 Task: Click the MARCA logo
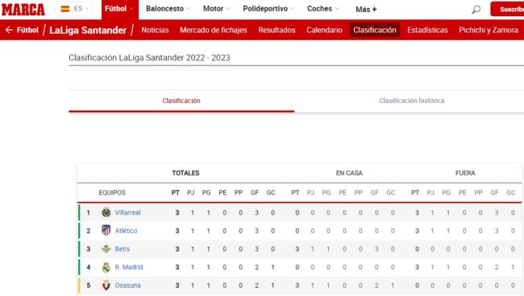23,10
